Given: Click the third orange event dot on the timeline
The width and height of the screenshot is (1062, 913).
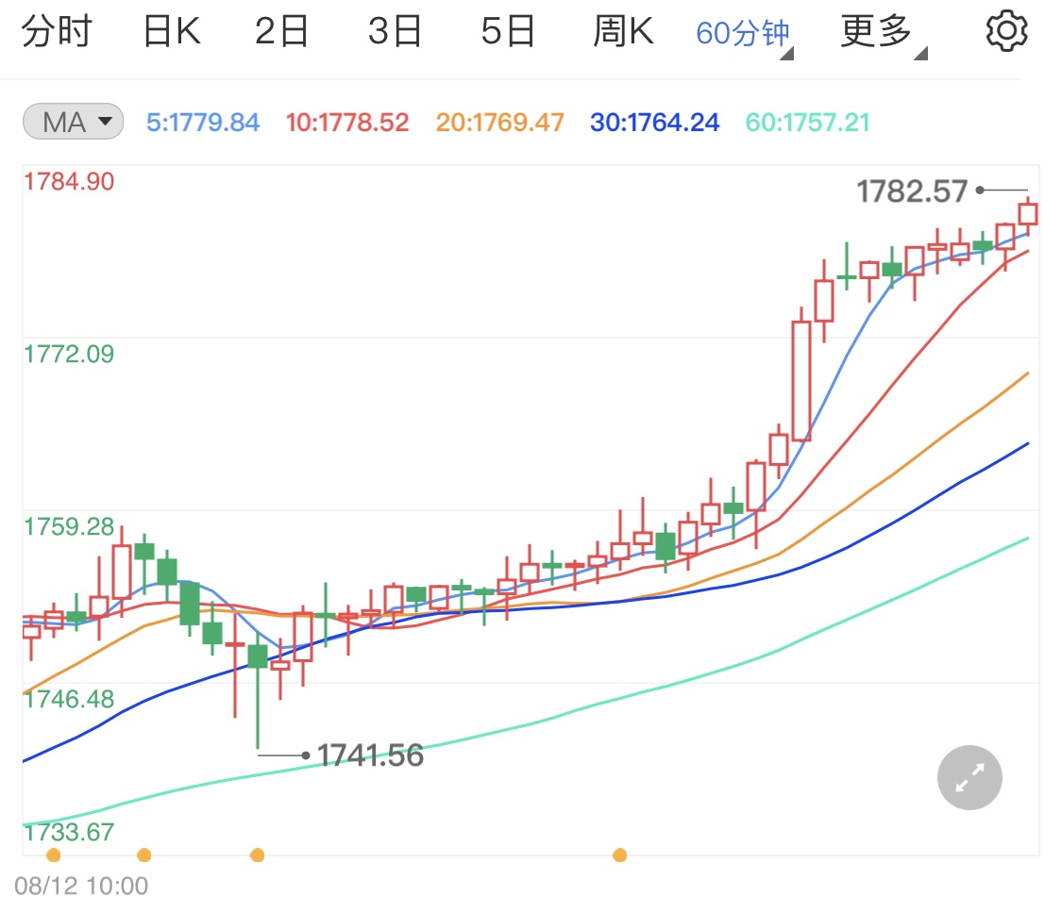Looking at the screenshot, I should click(x=258, y=855).
